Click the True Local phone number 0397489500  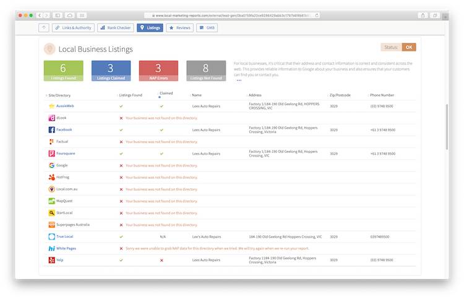pyautogui.click(x=380, y=236)
